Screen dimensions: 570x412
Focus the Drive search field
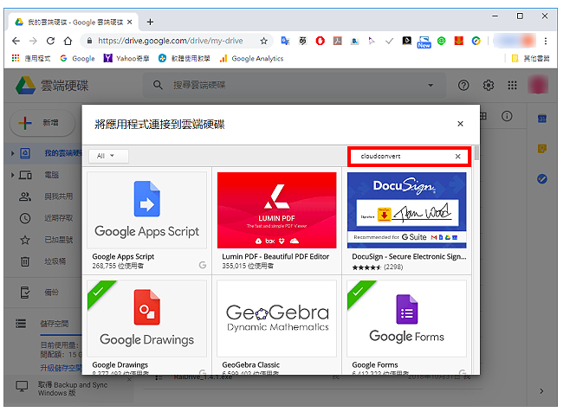click(294, 86)
